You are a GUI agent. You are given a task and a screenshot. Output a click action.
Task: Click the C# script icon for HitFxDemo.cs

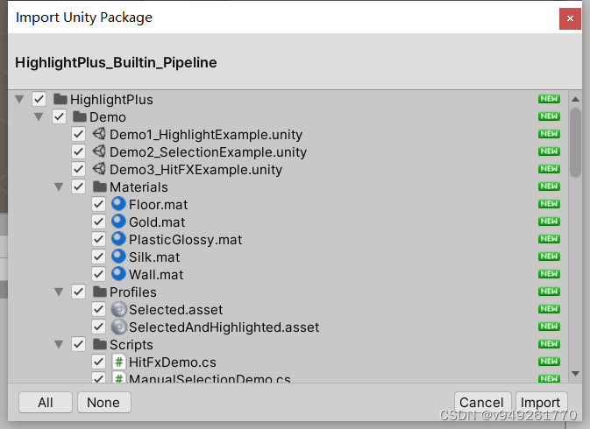[118, 362]
